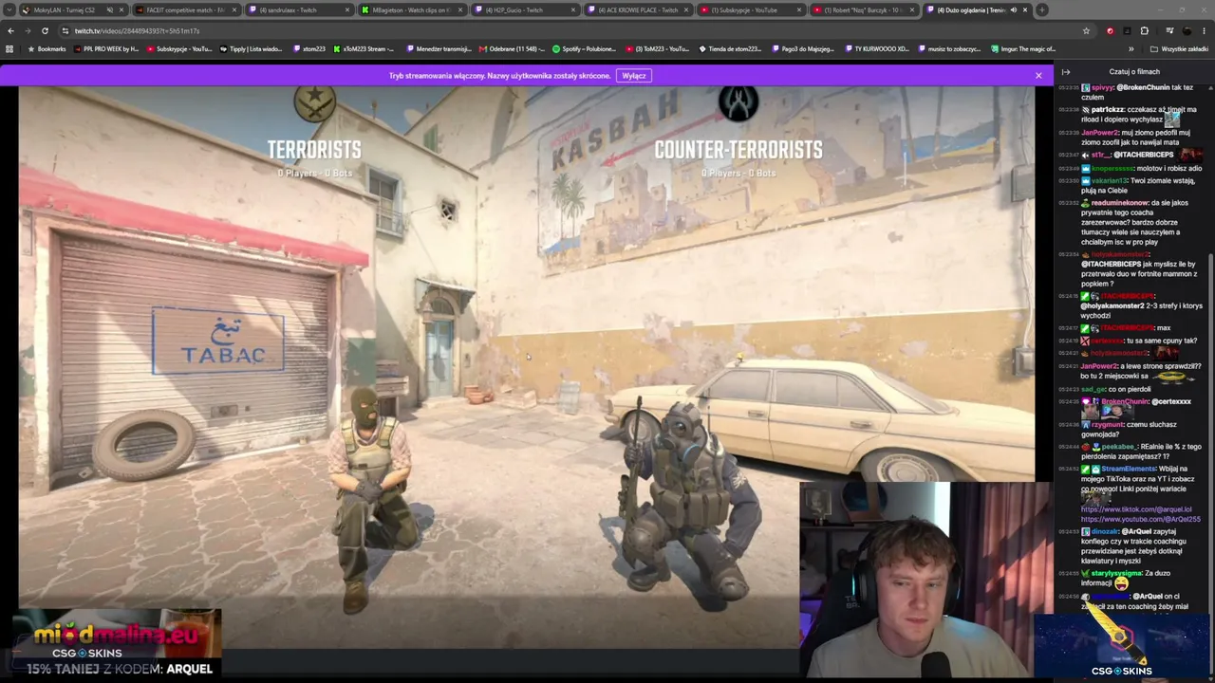Click the Wyłącz button in the banner
Viewport: 1215px width, 683px height.
634,76
